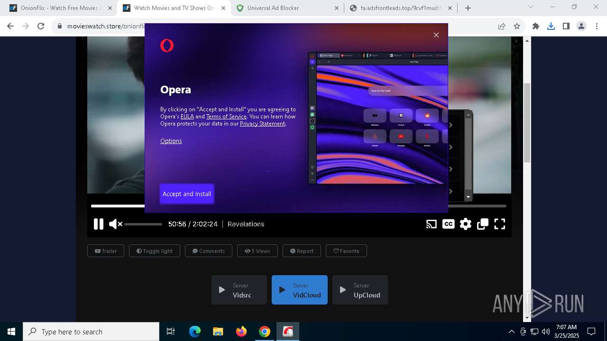The width and height of the screenshot is (607, 341).
Task: Launch Microsoft Edge from taskbar
Action: point(195,332)
